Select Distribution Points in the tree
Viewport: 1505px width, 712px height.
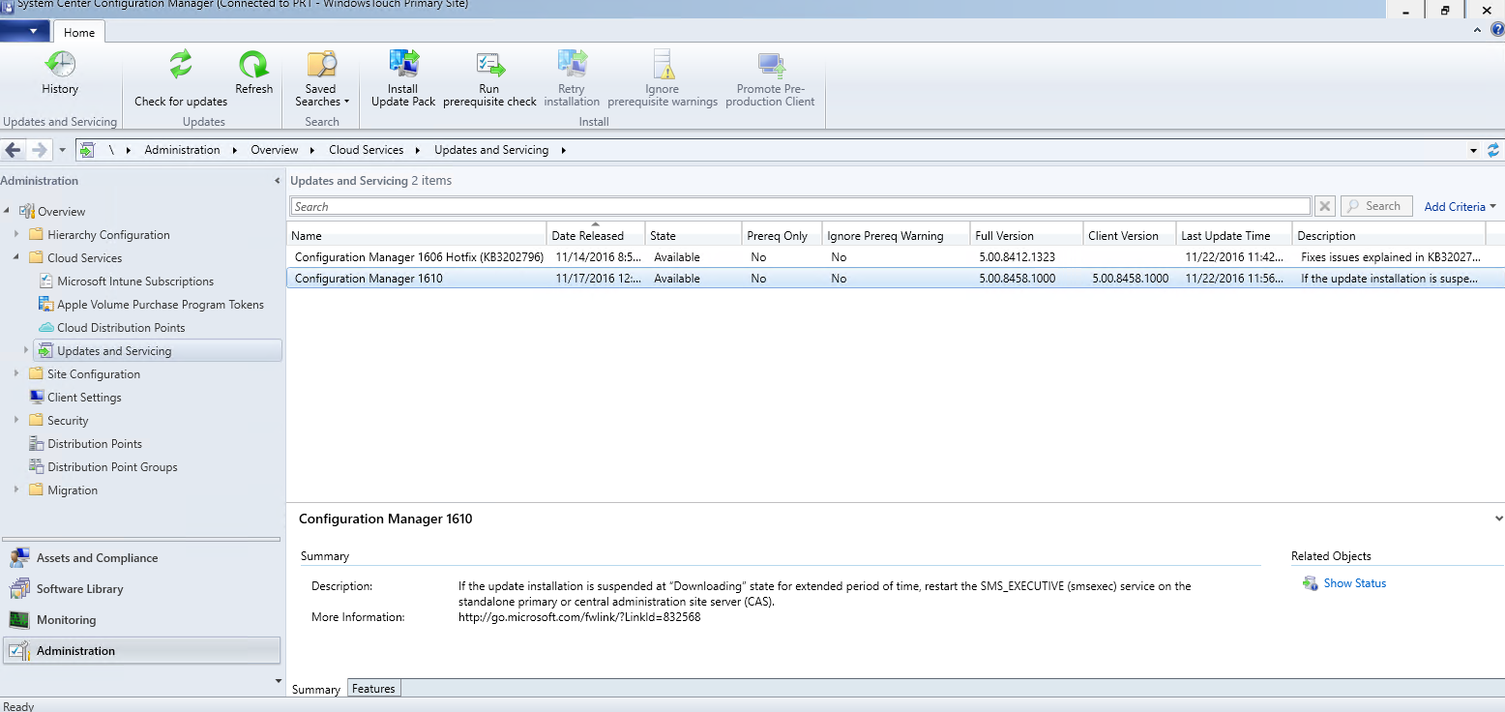(x=95, y=444)
